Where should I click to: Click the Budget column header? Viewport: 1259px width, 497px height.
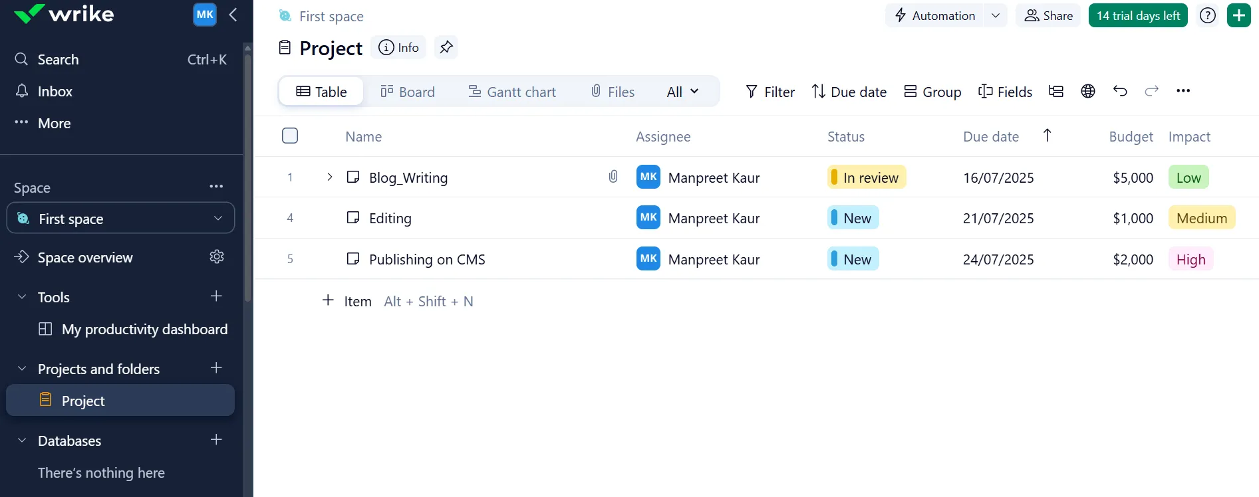click(x=1131, y=136)
